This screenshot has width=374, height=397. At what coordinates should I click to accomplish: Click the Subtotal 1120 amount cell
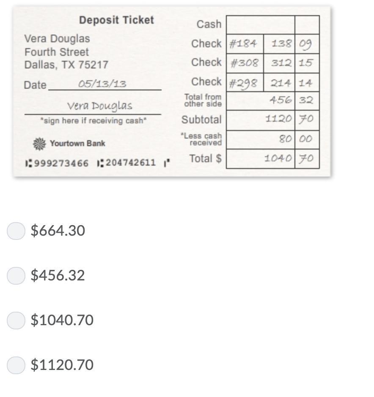(261, 120)
